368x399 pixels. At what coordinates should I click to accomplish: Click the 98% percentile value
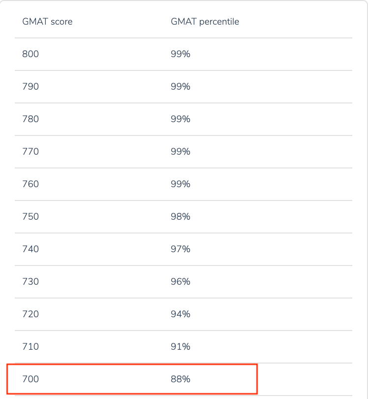click(181, 217)
